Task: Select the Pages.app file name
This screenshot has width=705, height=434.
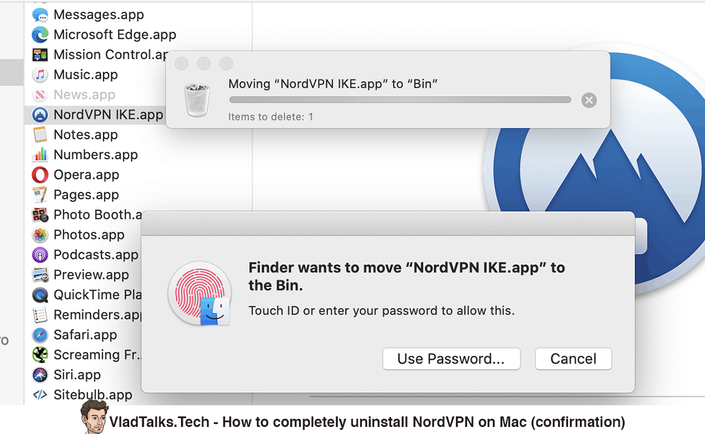Action: click(86, 195)
